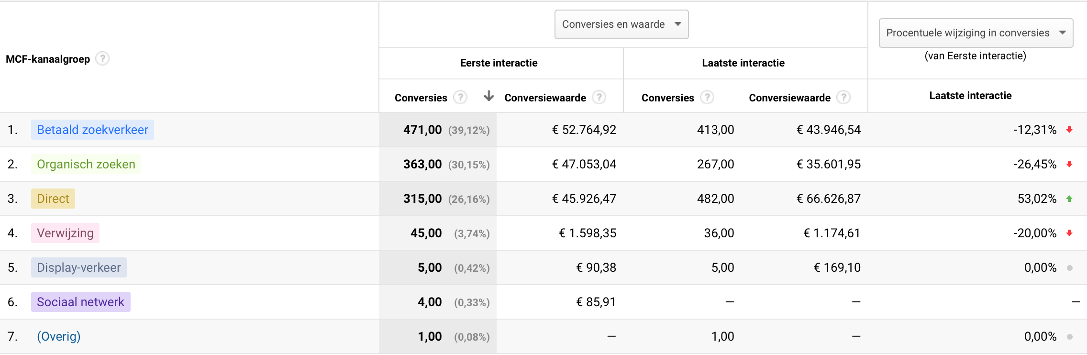Click help icon beside Laatste interactie Conversies
1087x355 pixels.
coord(707,98)
